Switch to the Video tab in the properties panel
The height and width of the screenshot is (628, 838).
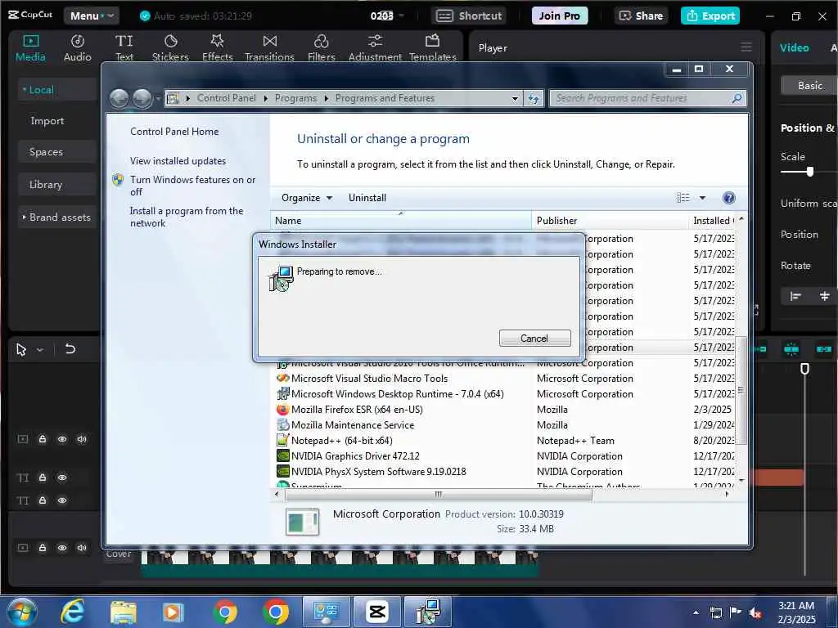(794, 47)
